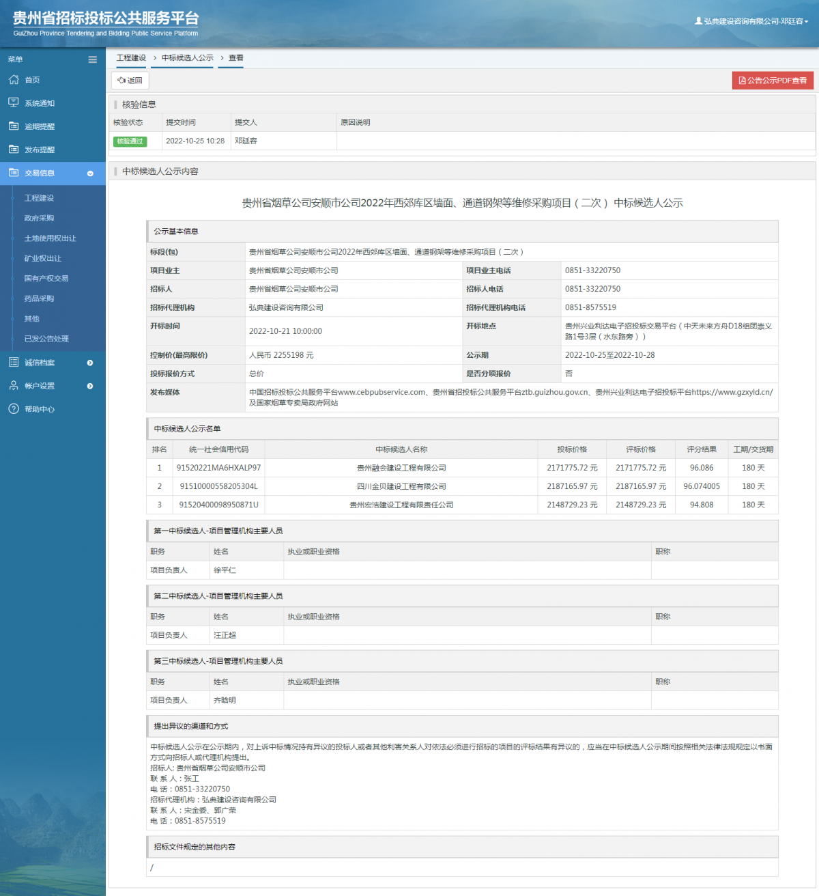Select 土地使用权出让 submenu item
This screenshot has height=896, width=819.
(x=50, y=238)
